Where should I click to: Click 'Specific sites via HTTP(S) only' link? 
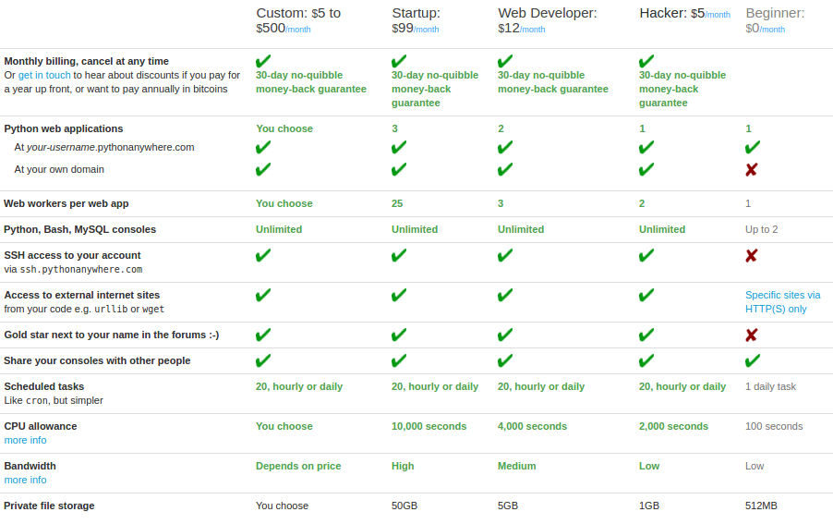pyautogui.click(x=782, y=302)
